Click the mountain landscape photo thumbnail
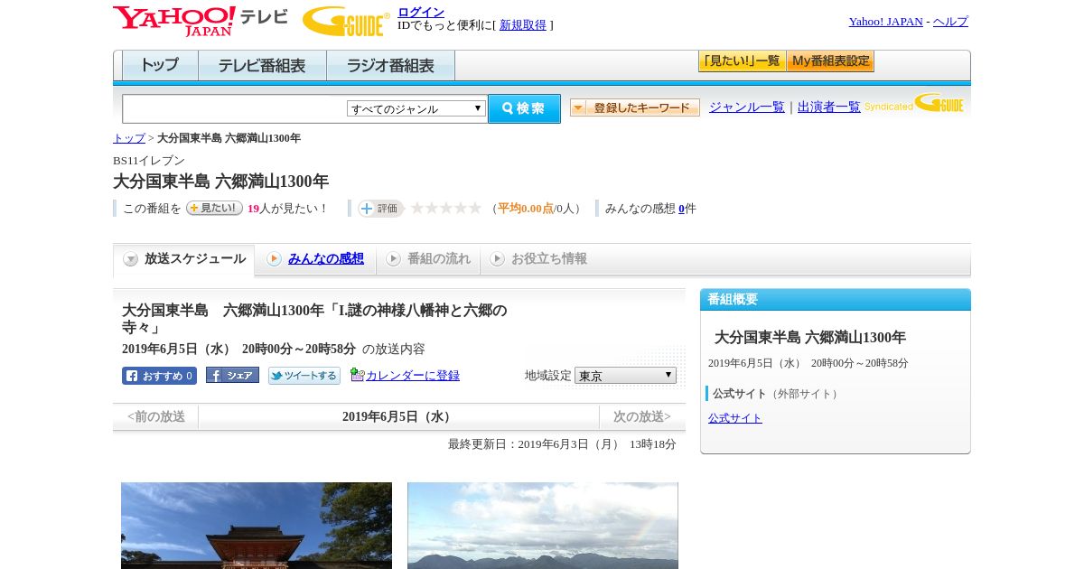 click(543, 526)
